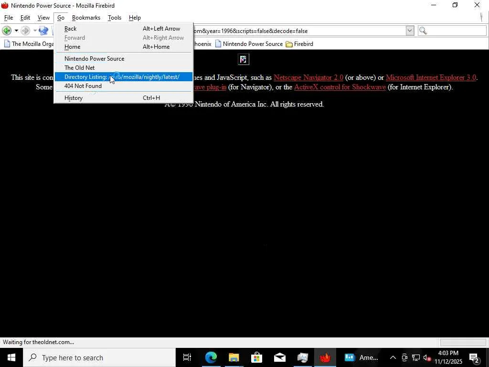Open the Tools menu
The image size is (489, 367).
pos(115,18)
